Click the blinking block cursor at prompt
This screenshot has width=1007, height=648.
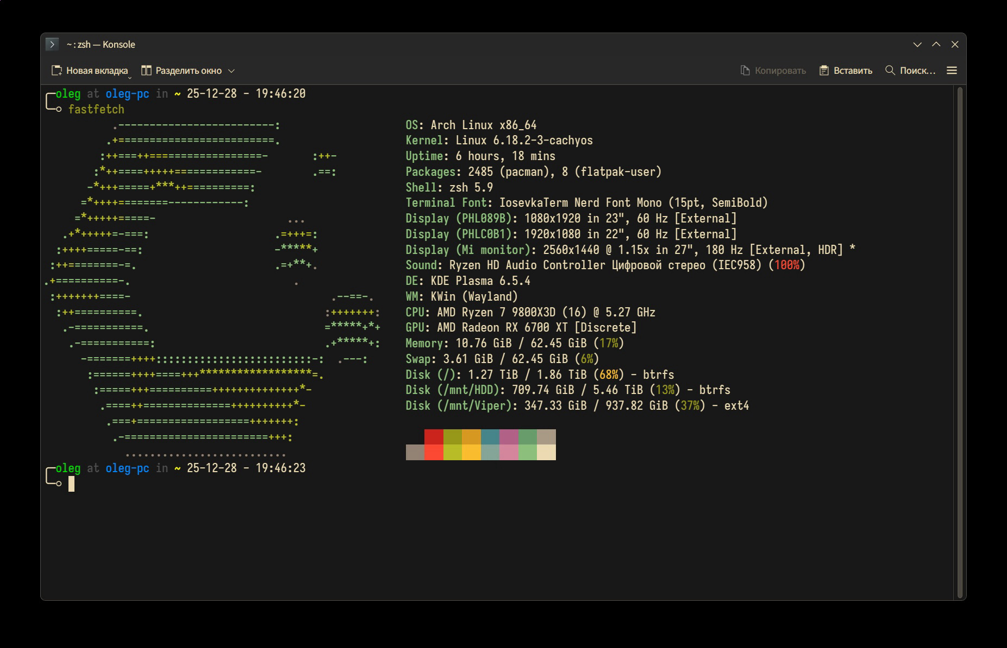tap(71, 484)
